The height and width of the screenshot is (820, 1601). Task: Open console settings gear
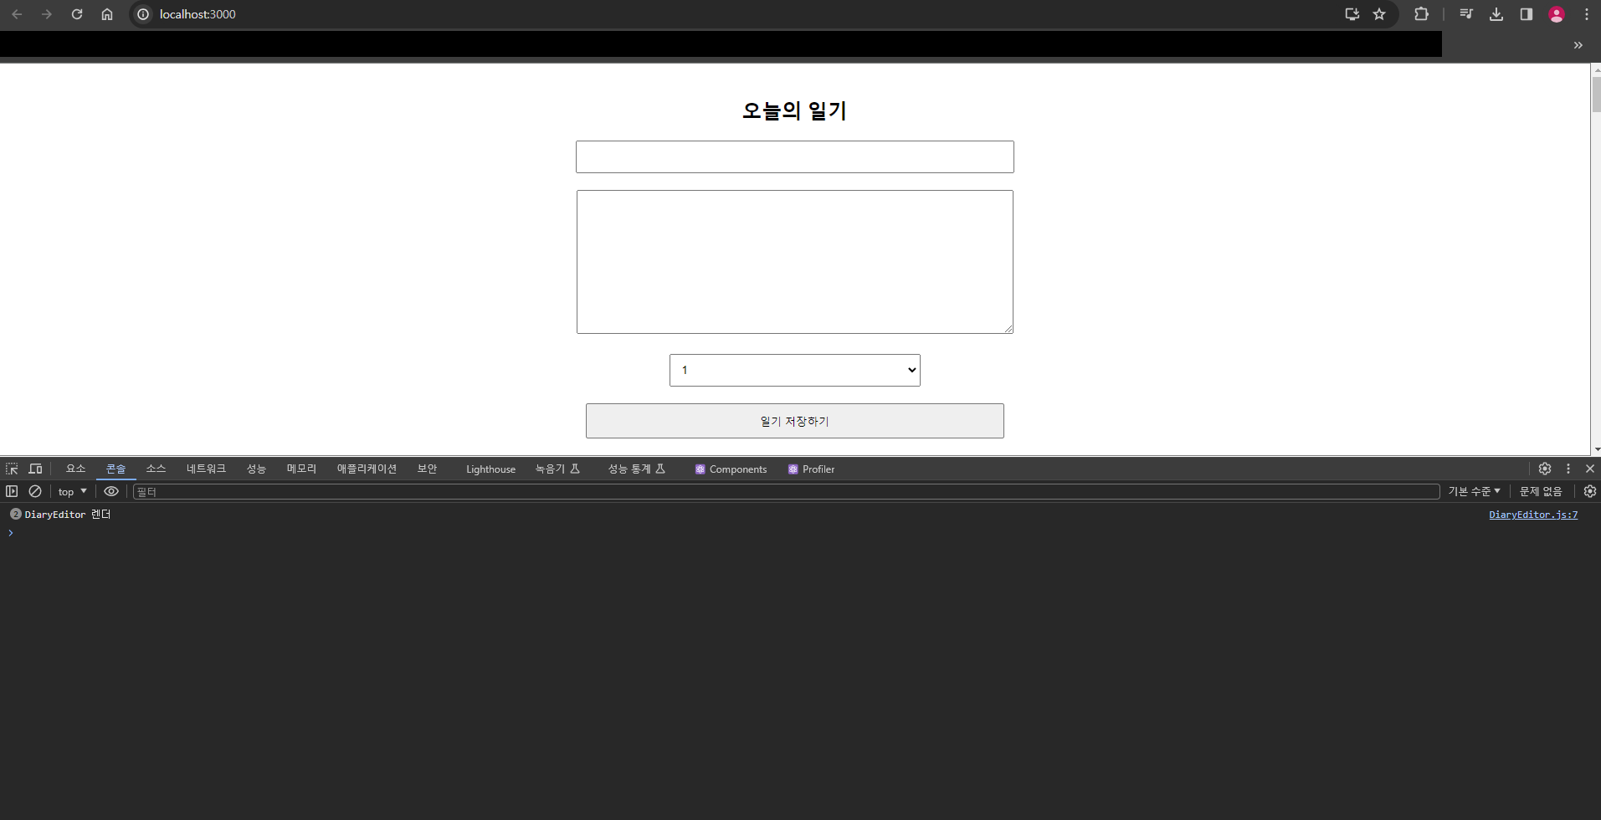point(1590,491)
